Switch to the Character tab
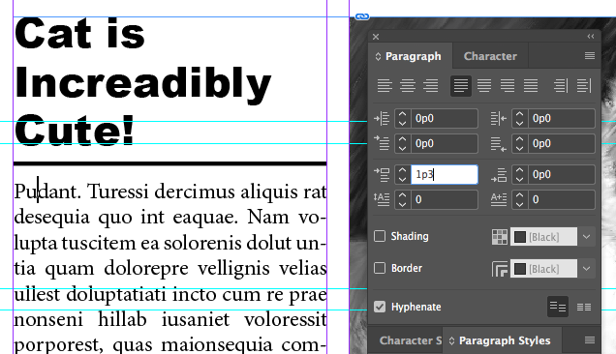Image resolution: width=616 pixels, height=354 pixels. [x=490, y=56]
